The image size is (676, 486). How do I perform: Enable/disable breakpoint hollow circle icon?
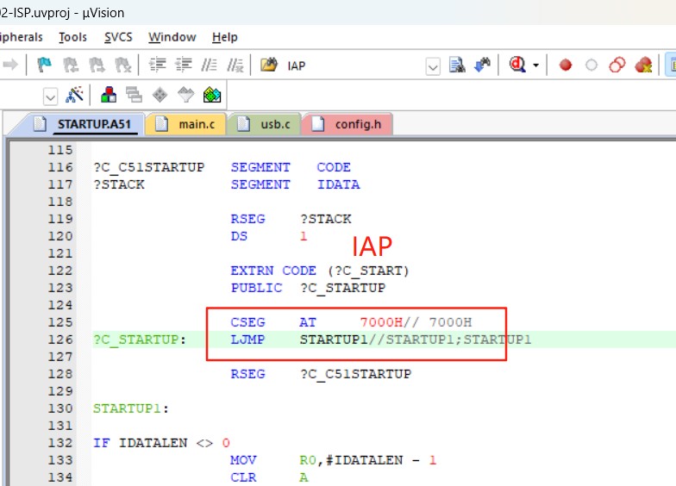(x=591, y=65)
